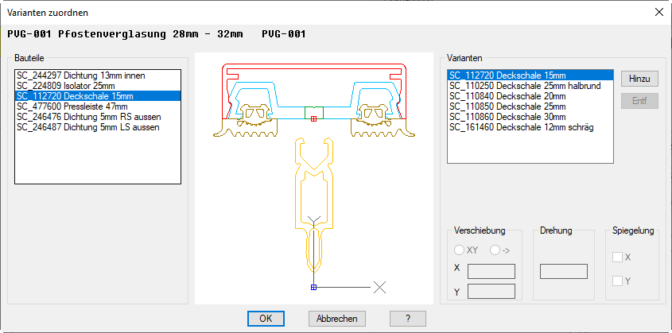This screenshot has height=333, width=672.
Task: Choose variant SC_110250 Deckschale 25mm halbrund
Action: [516, 86]
